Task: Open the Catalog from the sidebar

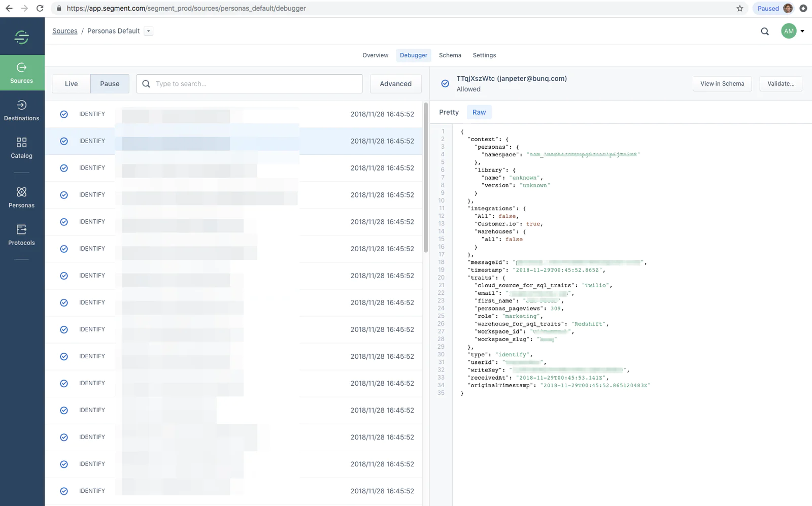Action: coord(21,148)
